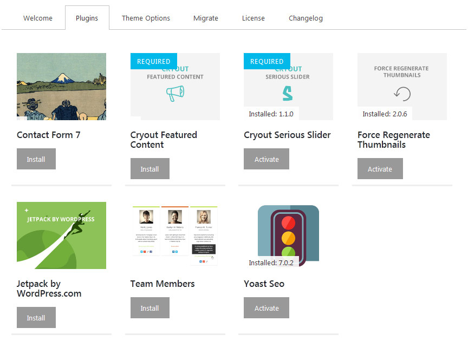Screen dimensions: 468x354
Task: Click the Contact Form 7 mountain thumbnail
Action: [x=62, y=87]
